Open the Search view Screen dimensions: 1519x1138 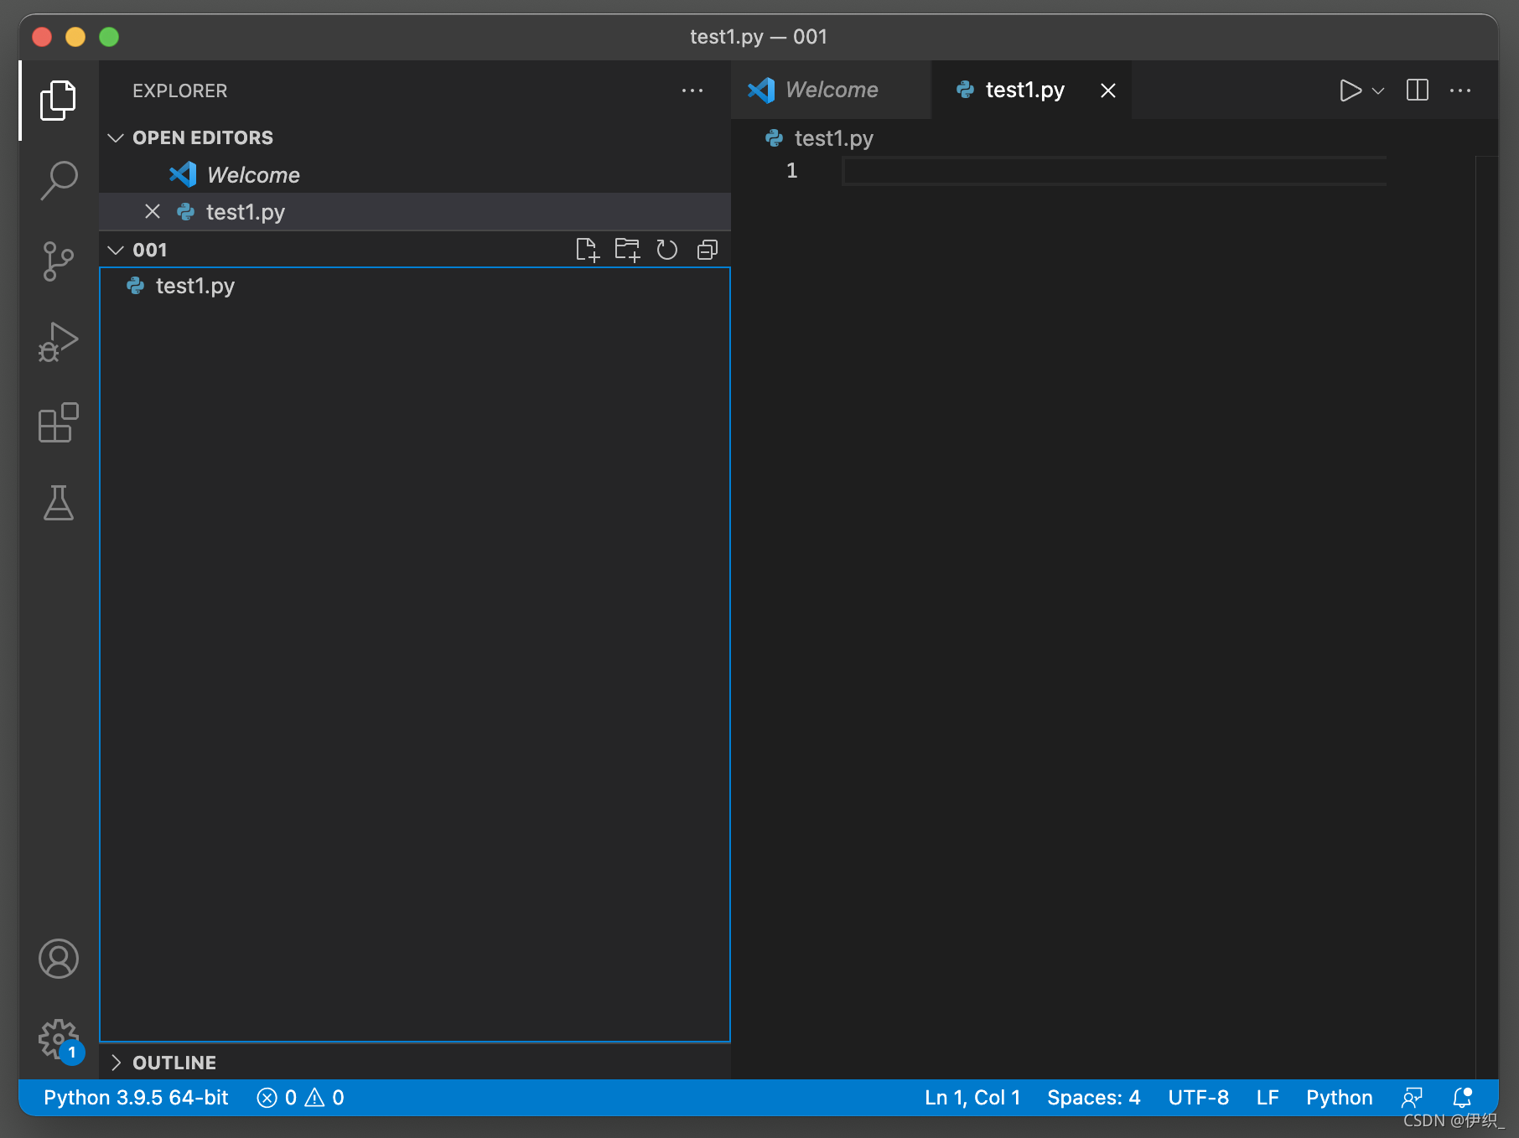click(x=58, y=181)
